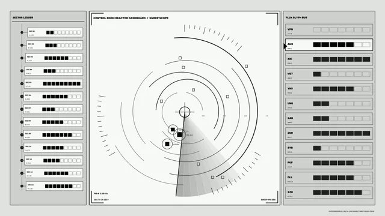Click the FLUX GLYPH BUS panel title
This screenshot has width=385, height=216.
(297, 17)
